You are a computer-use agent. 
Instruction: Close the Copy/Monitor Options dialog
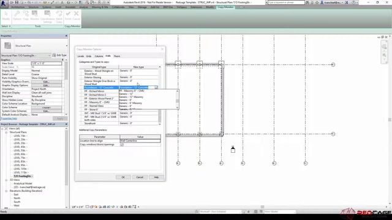point(162,49)
